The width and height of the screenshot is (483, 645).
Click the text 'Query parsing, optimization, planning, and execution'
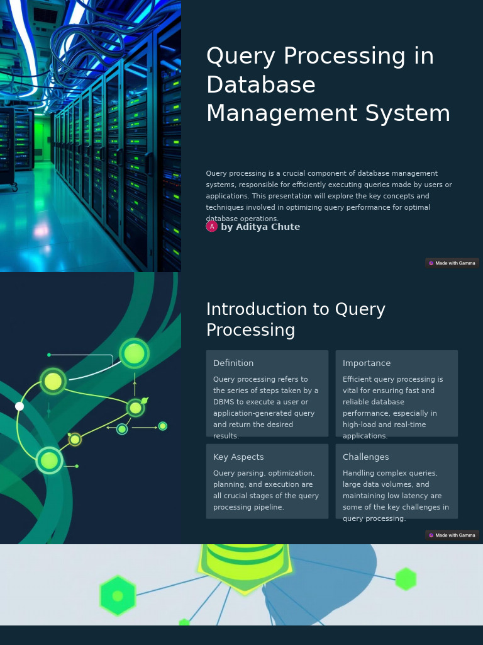click(266, 490)
